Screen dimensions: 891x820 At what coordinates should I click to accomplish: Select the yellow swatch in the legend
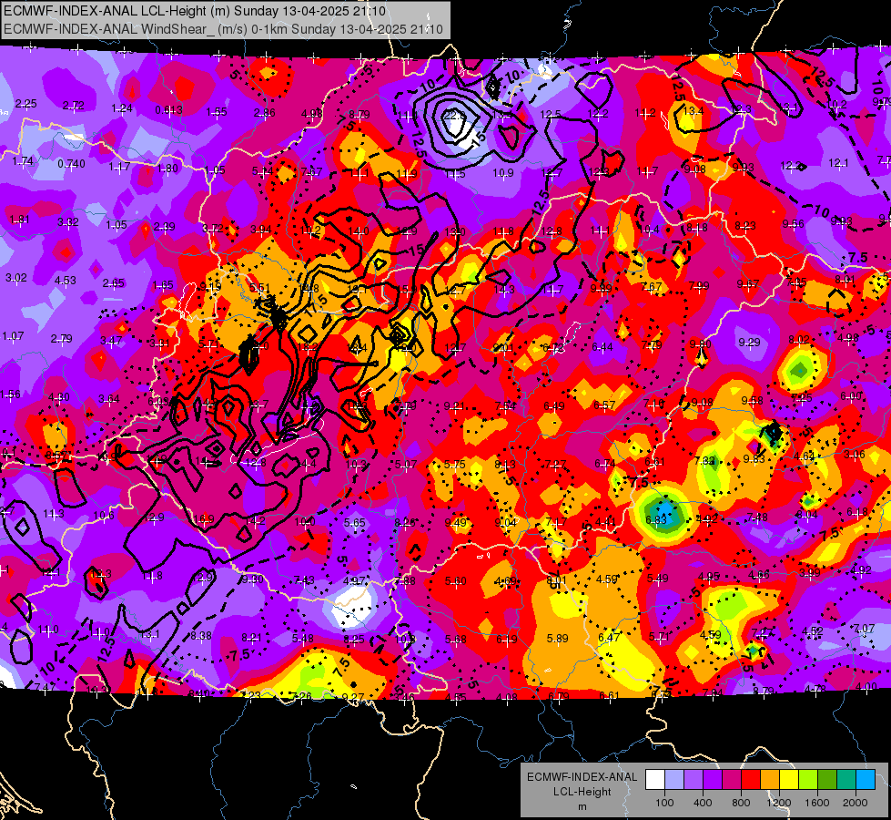[x=789, y=780]
